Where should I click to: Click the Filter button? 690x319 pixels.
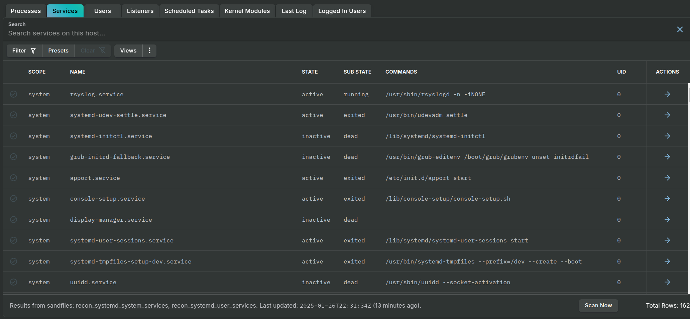pyautogui.click(x=24, y=50)
